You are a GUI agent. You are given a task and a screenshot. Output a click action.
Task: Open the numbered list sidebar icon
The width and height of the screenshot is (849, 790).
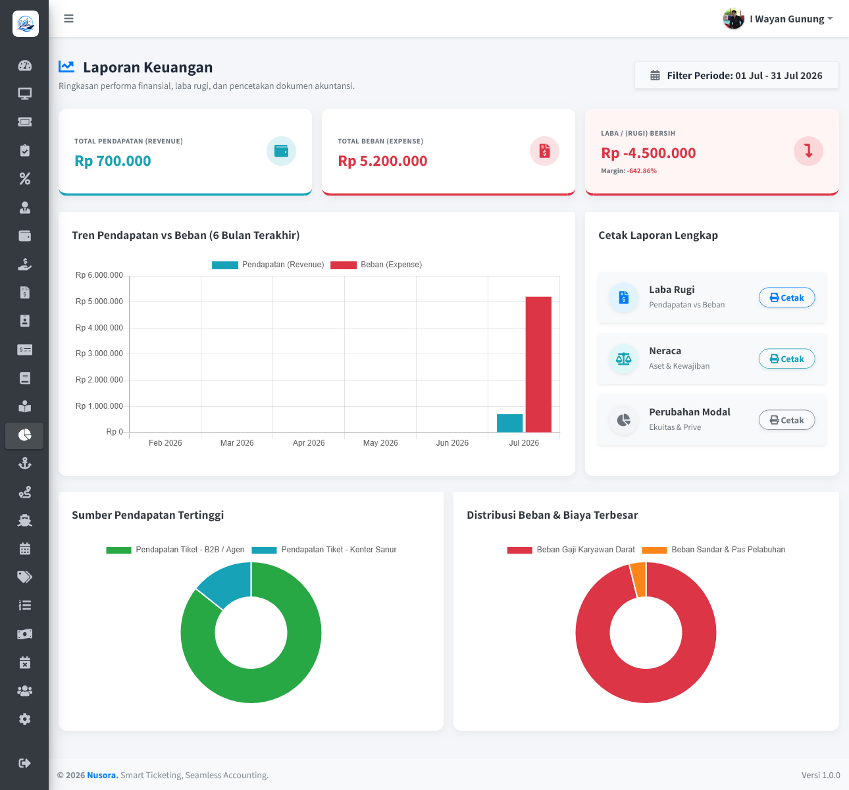tap(24, 605)
